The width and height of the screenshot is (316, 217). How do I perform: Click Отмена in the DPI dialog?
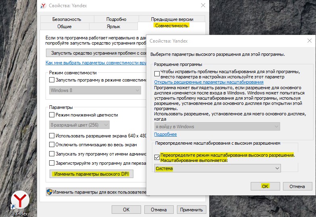[297, 186]
